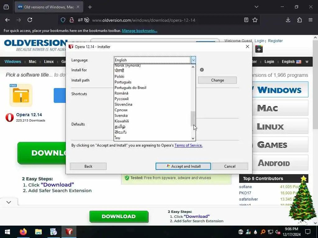The width and height of the screenshot is (318, 238).
Task: Select Русский in language list
Action: pyautogui.click(x=152, y=99)
